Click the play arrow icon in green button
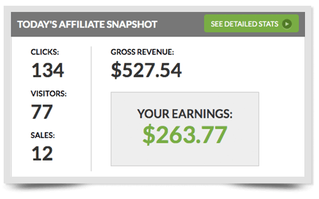319x199 pixels. pos(287,24)
